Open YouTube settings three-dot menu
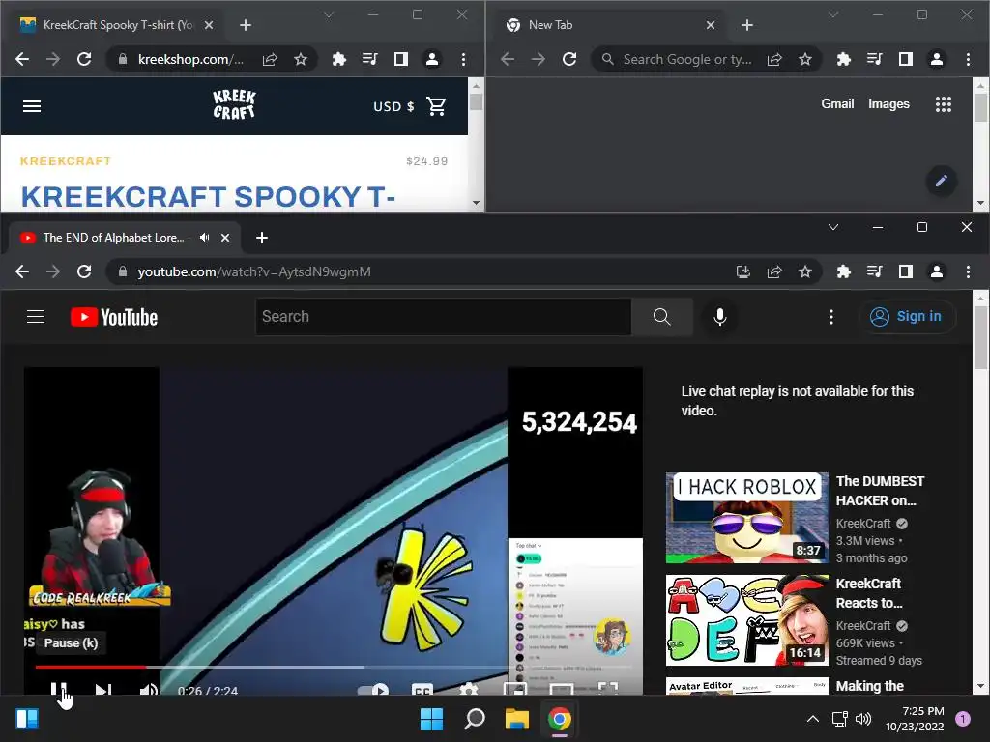Image resolution: width=990 pixels, height=742 pixels. (x=830, y=317)
